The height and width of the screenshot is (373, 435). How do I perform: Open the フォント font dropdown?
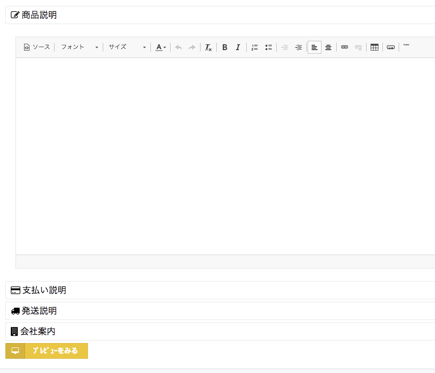pyautogui.click(x=79, y=47)
